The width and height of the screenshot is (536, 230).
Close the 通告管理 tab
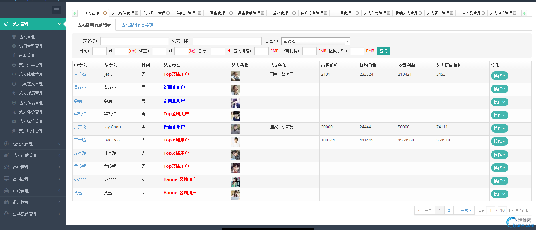[231, 13]
